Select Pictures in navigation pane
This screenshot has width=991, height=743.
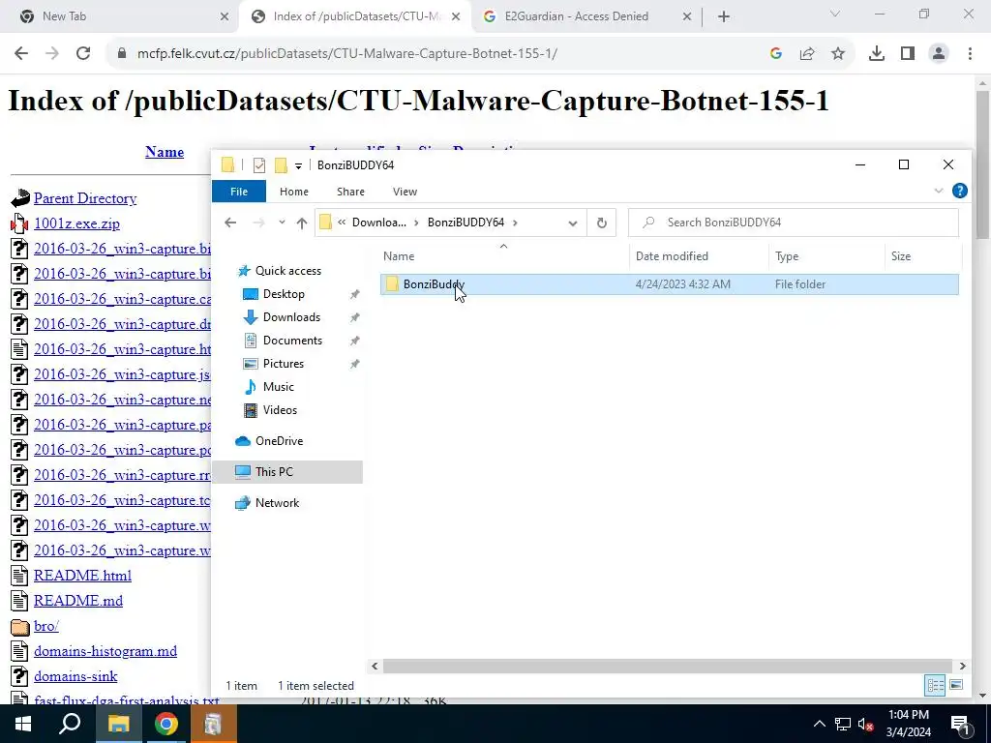[284, 364]
